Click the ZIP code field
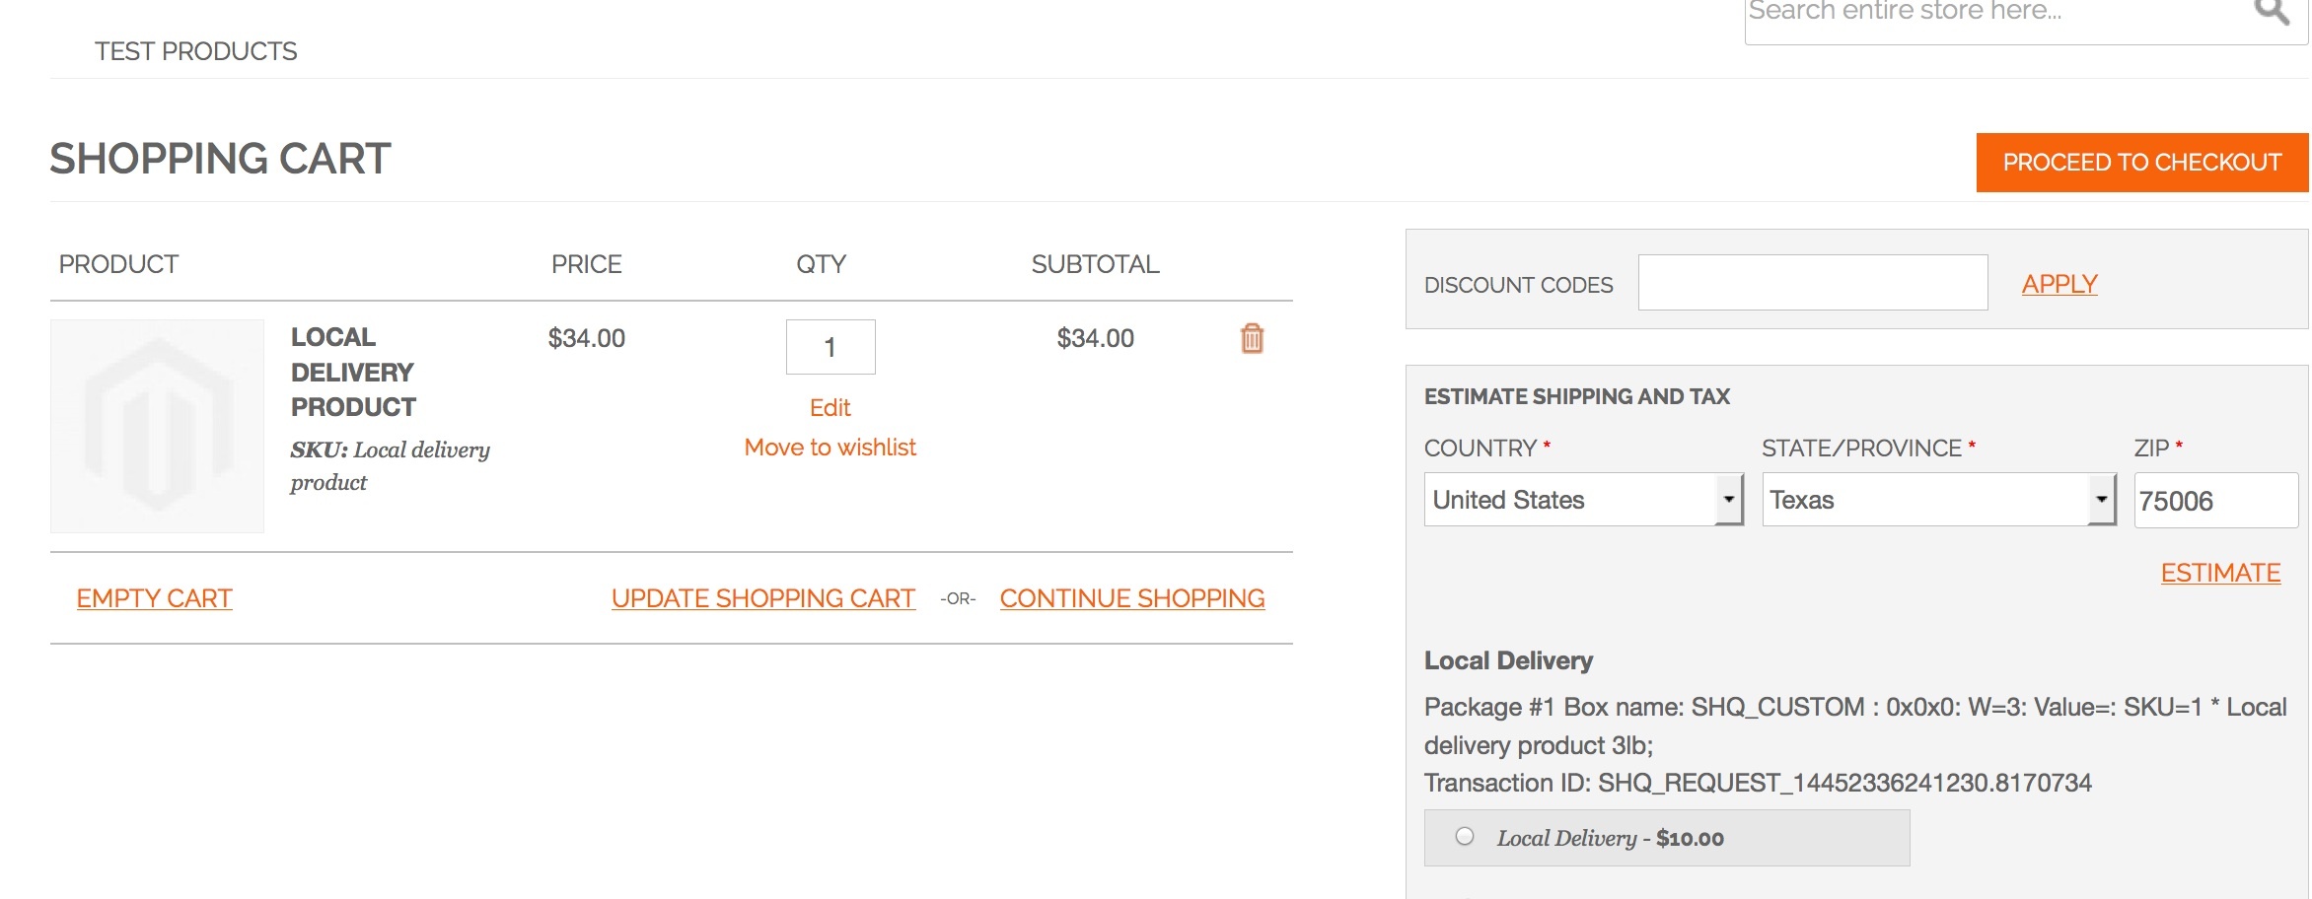The height and width of the screenshot is (899, 2312). click(x=2214, y=501)
